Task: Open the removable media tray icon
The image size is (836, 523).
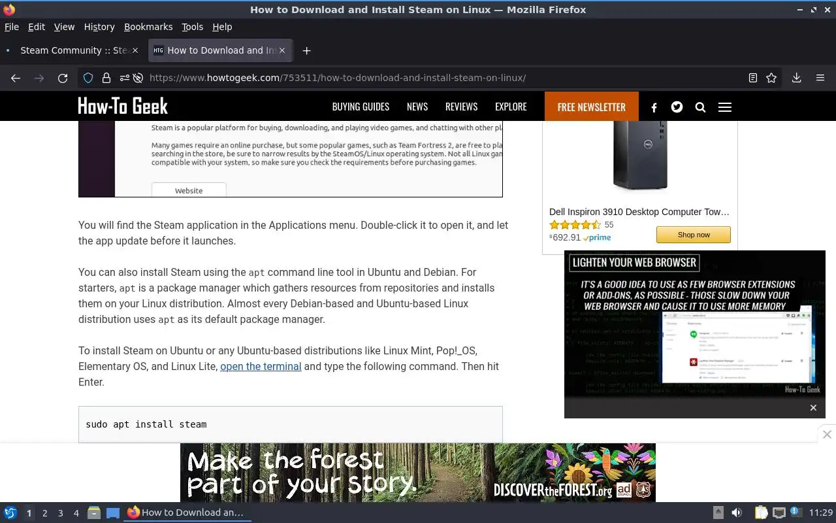Action: click(x=718, y=513)
